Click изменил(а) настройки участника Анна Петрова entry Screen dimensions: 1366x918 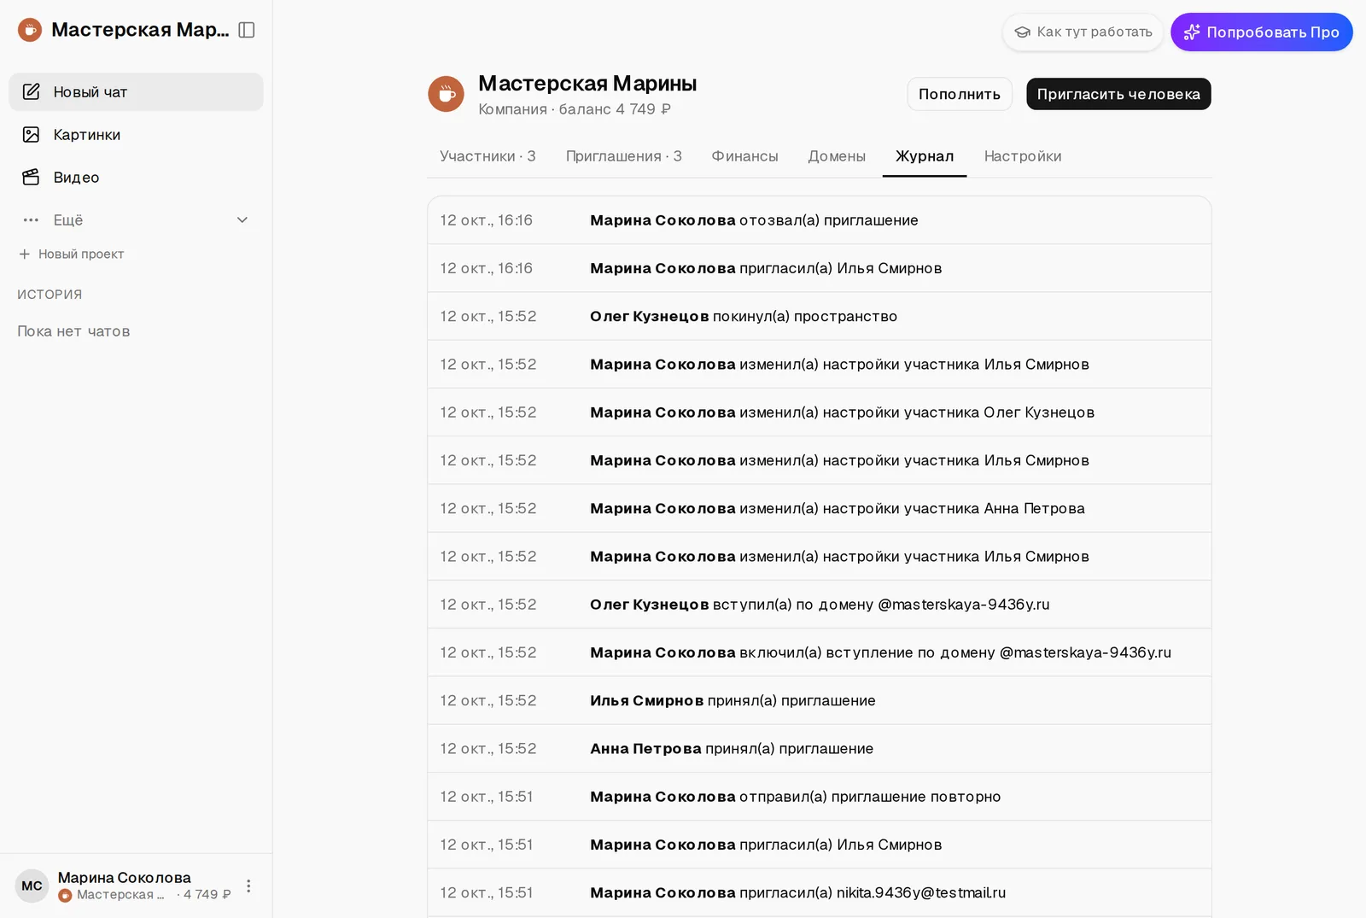coord(819,508)
